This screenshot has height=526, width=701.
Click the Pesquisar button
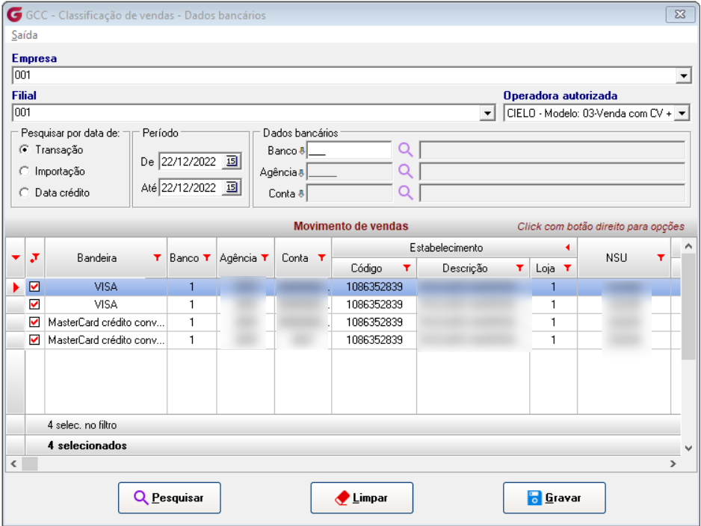170,498
